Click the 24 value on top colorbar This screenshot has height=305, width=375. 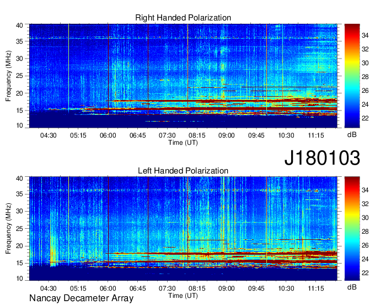click(365, 104)
